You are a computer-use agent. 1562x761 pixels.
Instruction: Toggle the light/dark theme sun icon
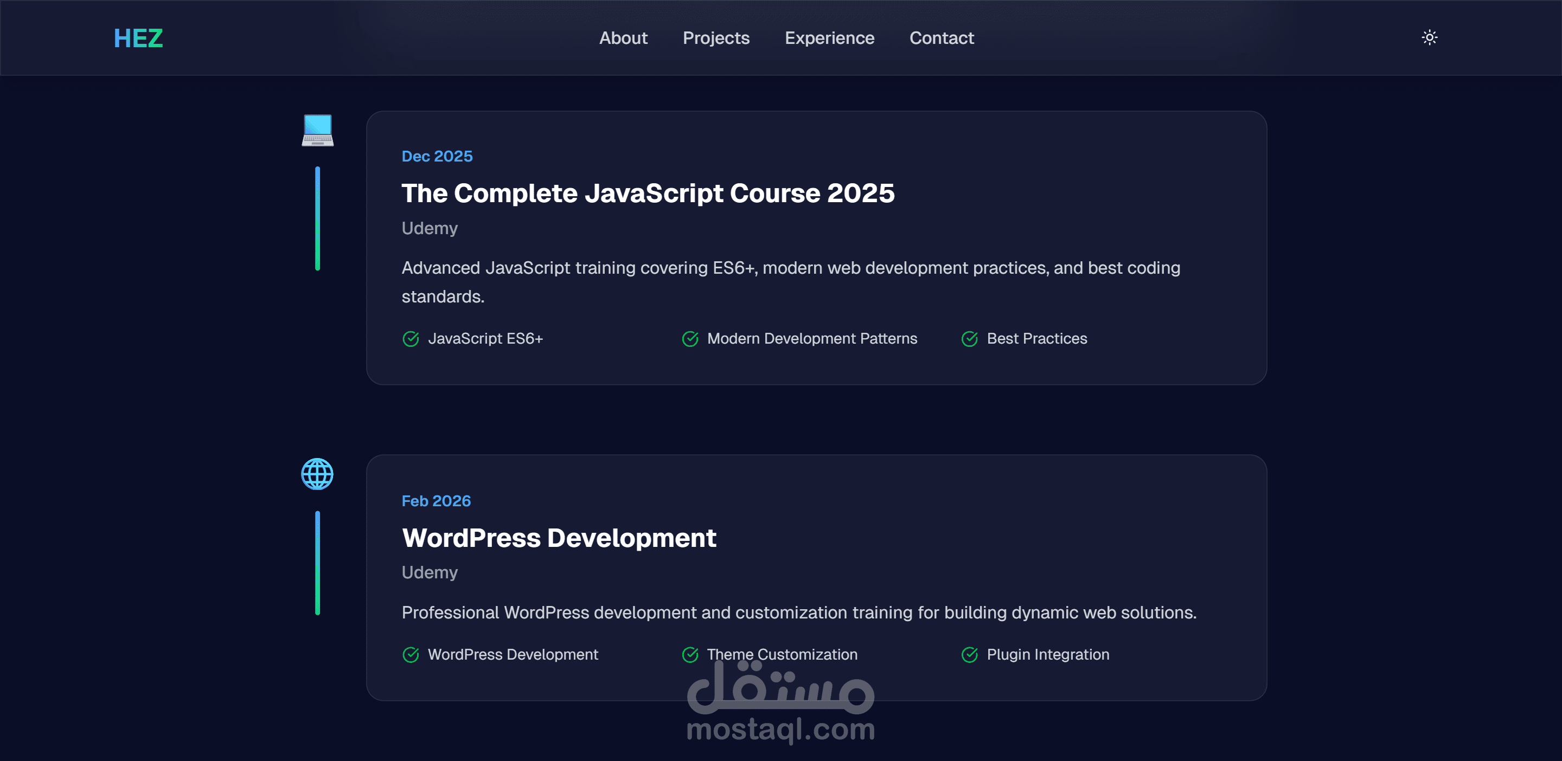click(x=1429, y=37)
